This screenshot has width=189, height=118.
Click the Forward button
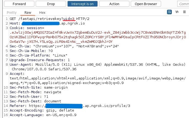click(19, 4)
